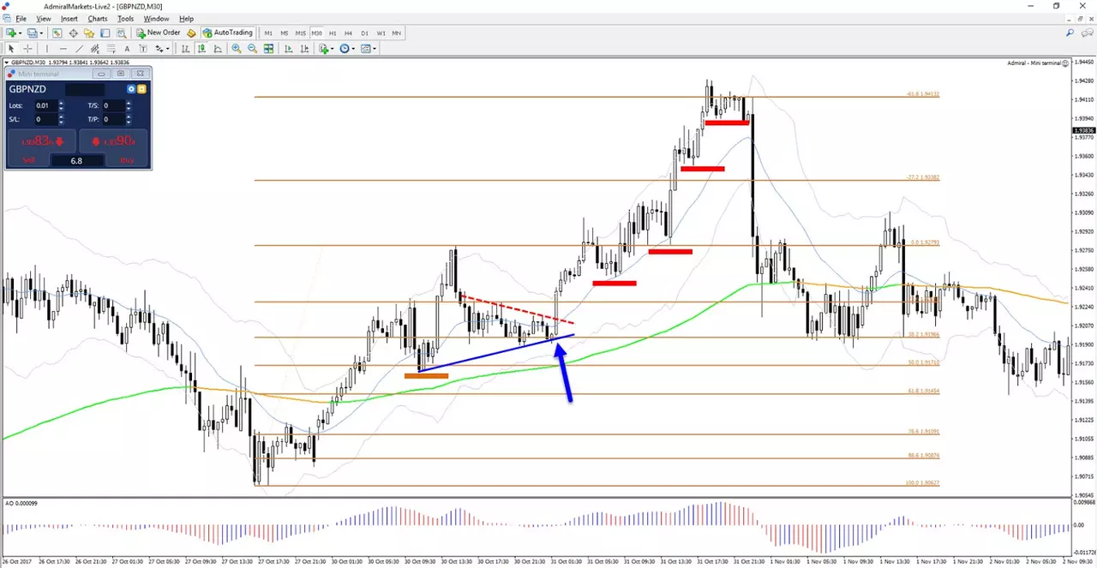The height and width of the screenshot is (568, 1097).
Task: Tile the chart windows
Action: [268, 49]
